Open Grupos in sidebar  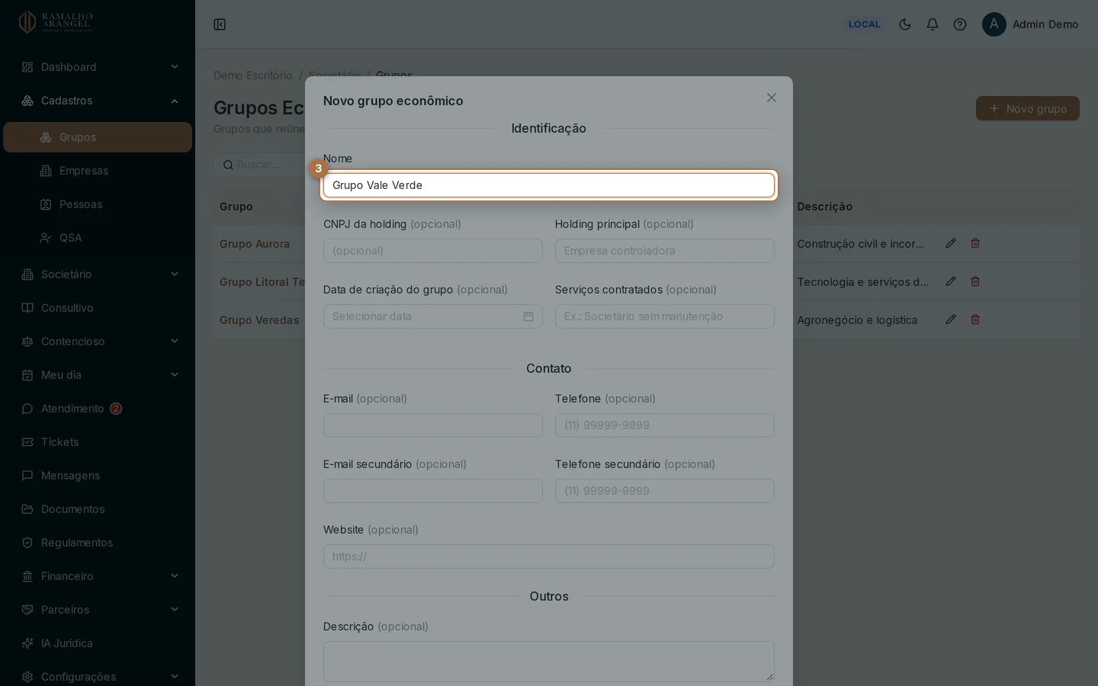coord(98,137)
